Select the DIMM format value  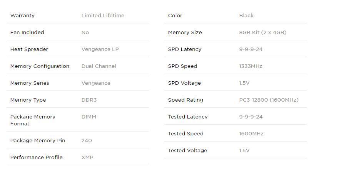pyautogui.click(x=89, y=117)
